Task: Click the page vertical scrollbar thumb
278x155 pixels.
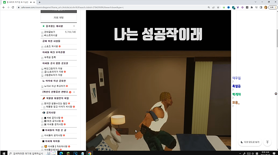Action: (277, 38)
